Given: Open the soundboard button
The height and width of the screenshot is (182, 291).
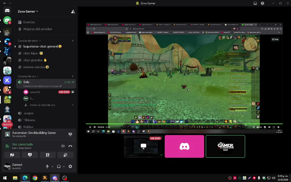Looking at the screenshot, I should 65,155.
